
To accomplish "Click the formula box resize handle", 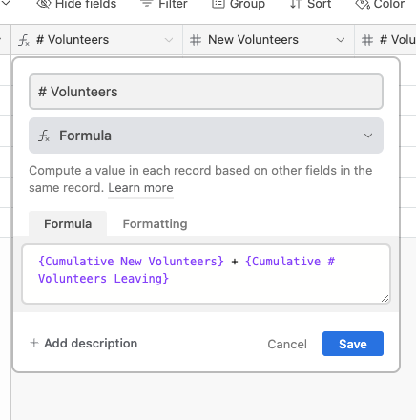I will (385, 299).
